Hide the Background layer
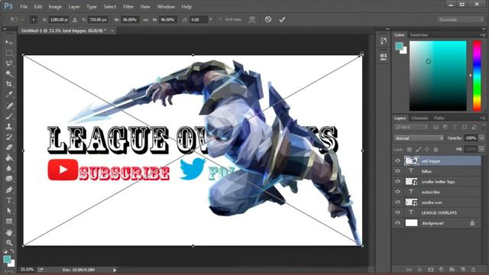The height and width of the screenshot is (275, 489). 397,223
